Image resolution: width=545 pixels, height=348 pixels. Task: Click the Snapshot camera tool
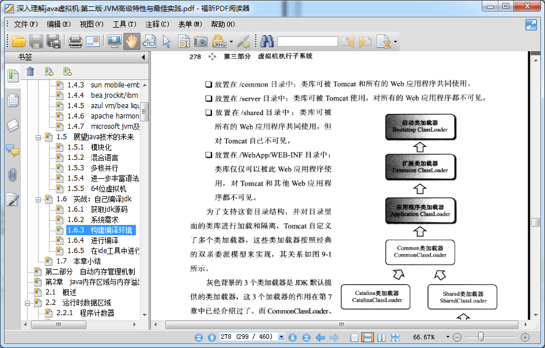pos(200,41)
